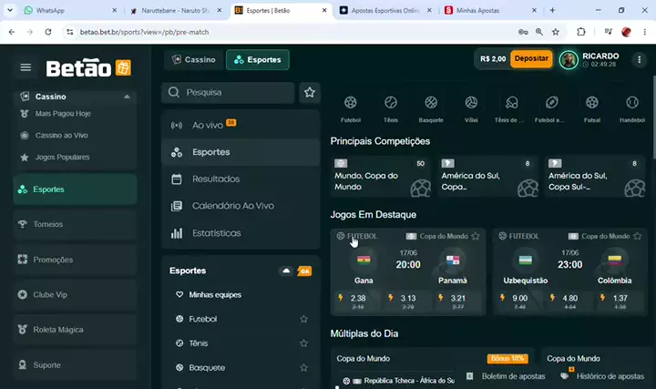Open the WhatsApp browser tab

point(70,10)
